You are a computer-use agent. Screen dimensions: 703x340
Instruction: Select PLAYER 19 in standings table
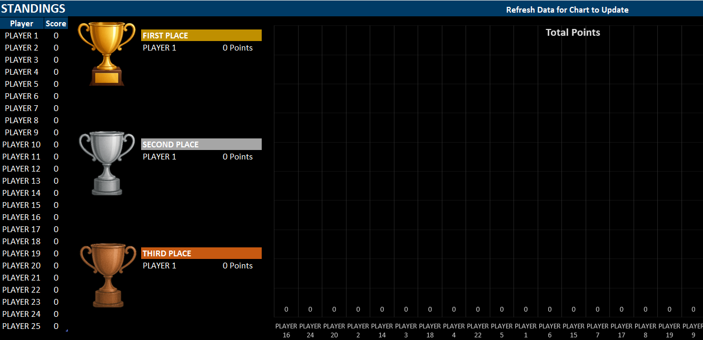(x=22, y=254)
